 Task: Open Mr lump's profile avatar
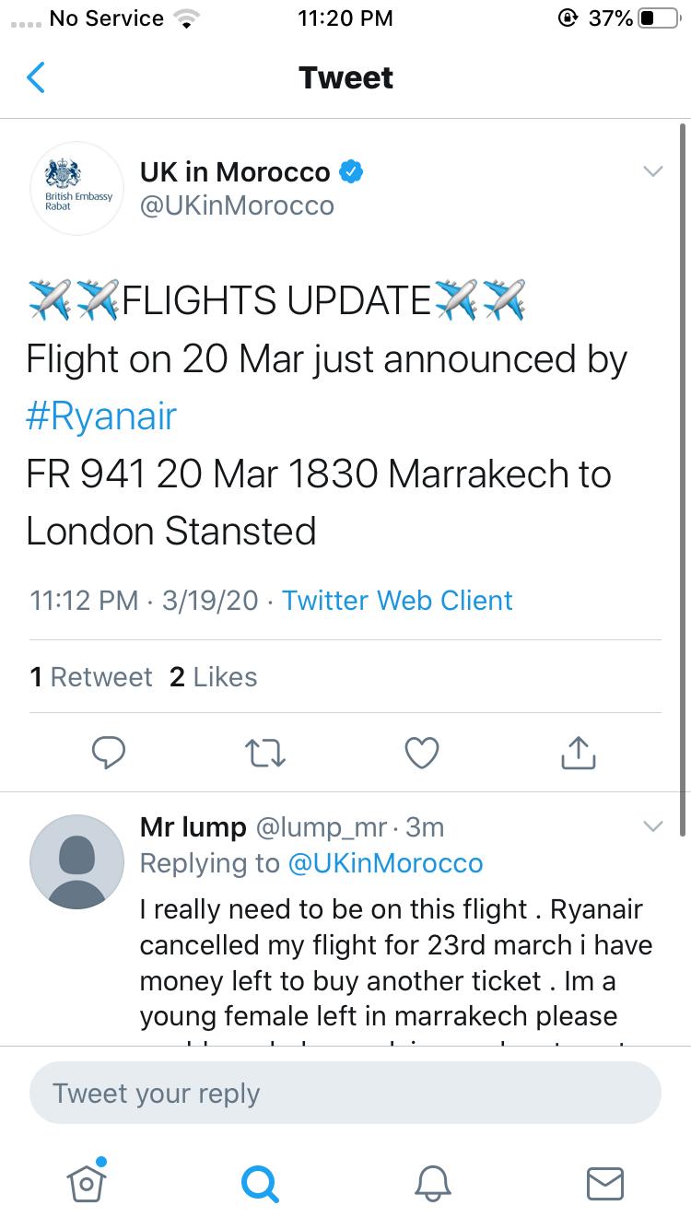77,861
